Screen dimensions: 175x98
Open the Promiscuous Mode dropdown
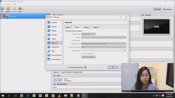(104, 47)
